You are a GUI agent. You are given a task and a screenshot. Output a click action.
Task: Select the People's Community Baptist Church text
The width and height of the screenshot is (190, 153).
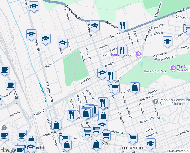pos(175,102)
